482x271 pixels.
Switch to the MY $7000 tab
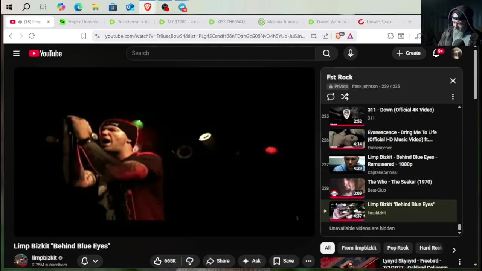(x=179, y=22)
